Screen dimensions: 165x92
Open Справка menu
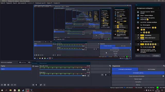(57, 3)
